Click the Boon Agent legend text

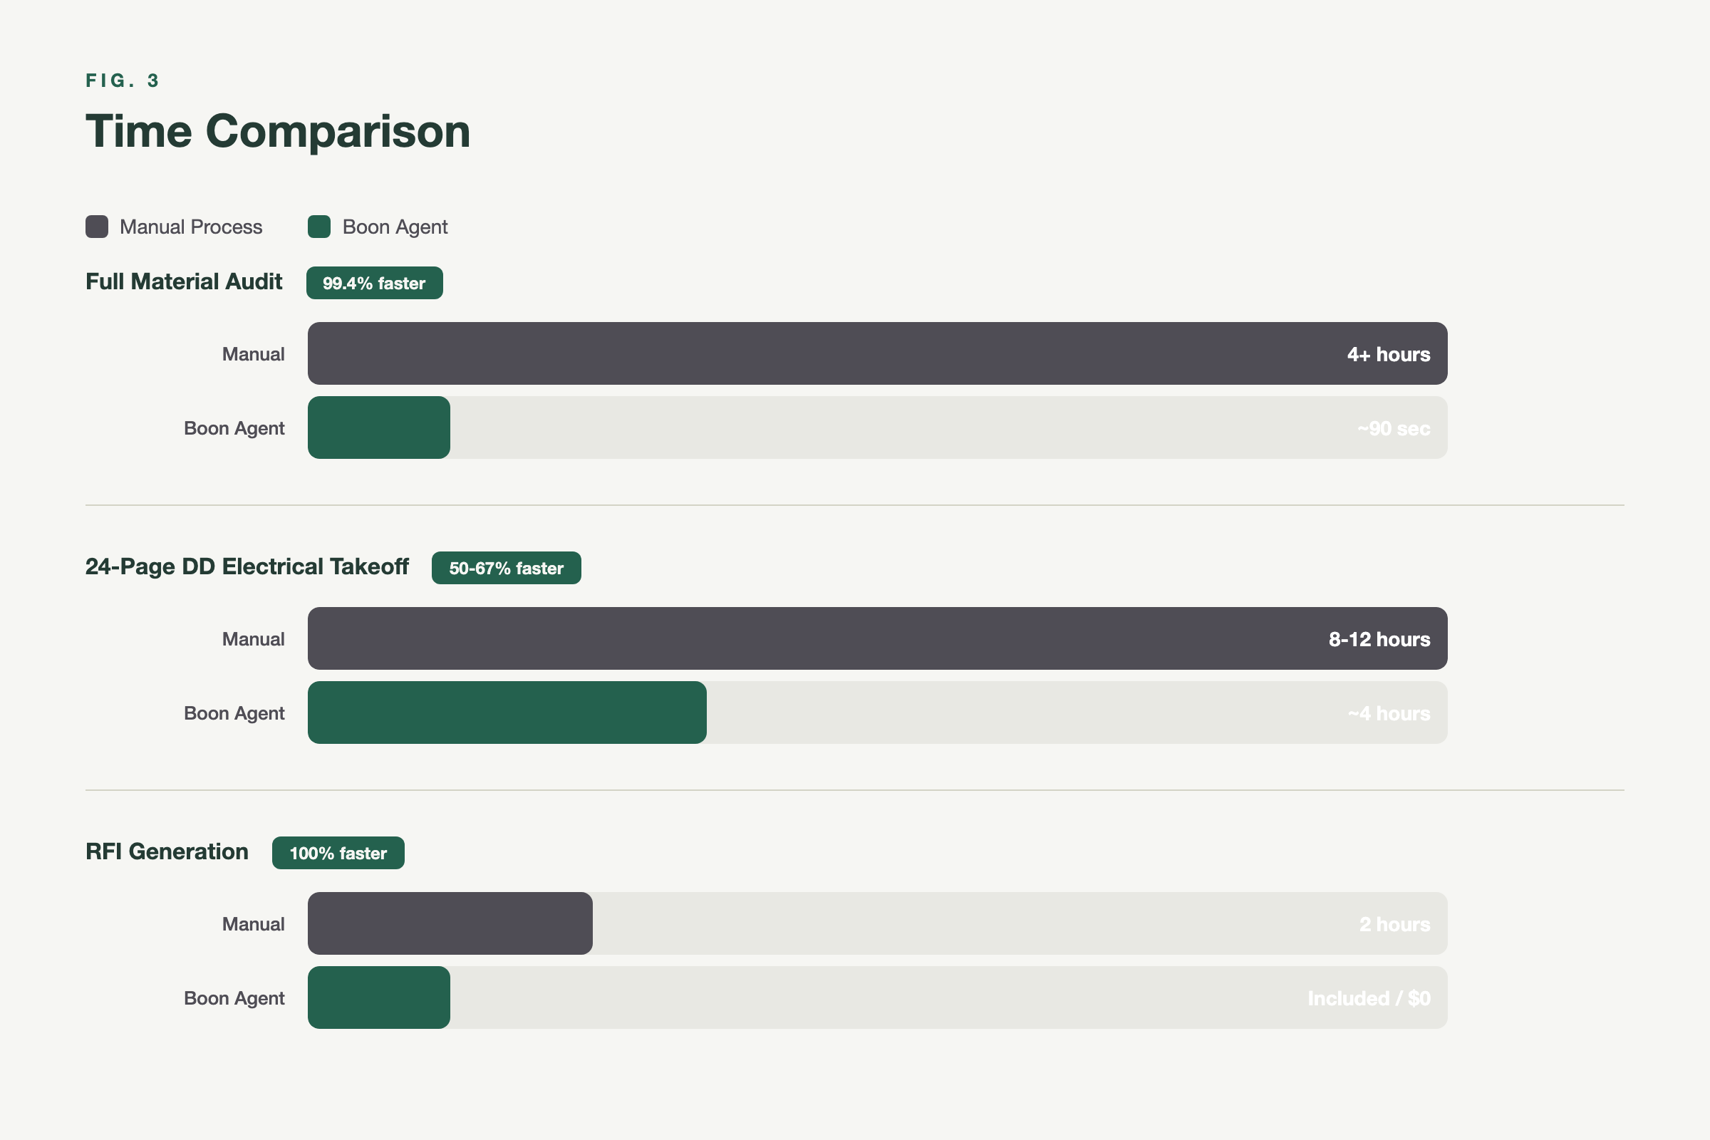click(395, 227)
